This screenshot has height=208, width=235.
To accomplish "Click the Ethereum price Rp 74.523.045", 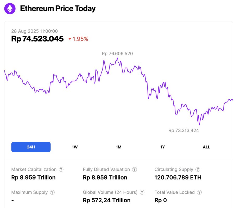I will coord(37,39).
